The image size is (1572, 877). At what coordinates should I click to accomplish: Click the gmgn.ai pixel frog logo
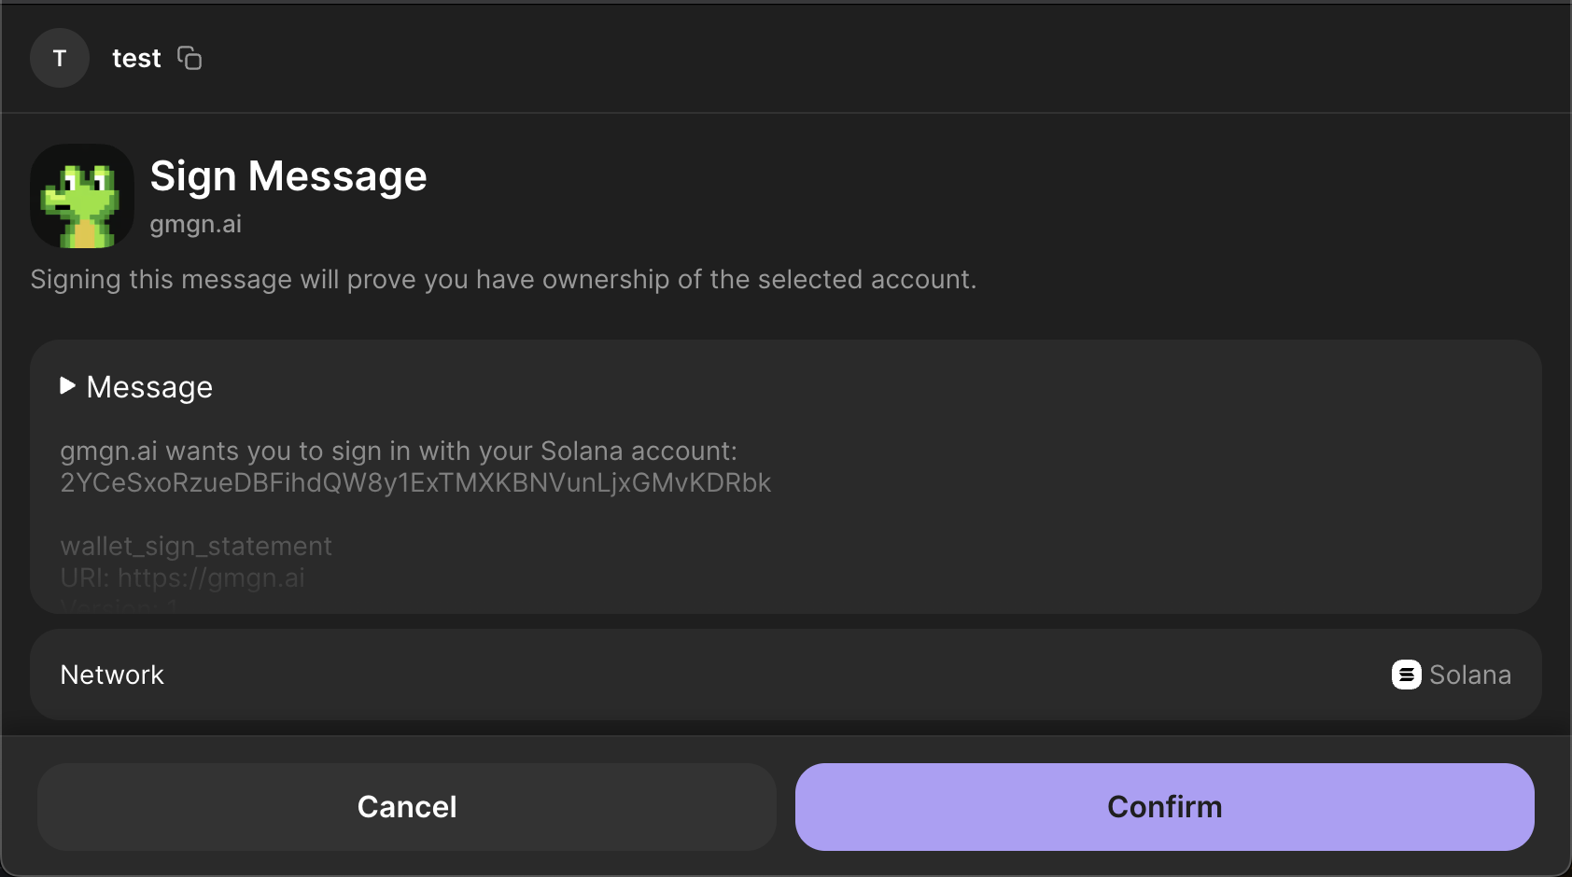82,196
